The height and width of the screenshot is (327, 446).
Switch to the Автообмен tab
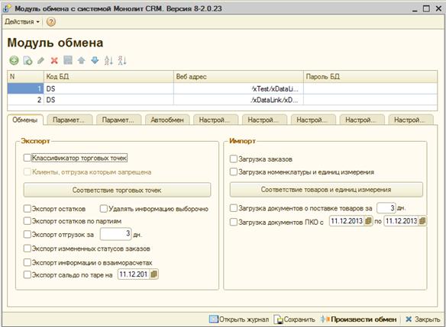click(167, 120)
